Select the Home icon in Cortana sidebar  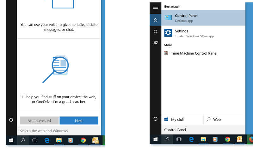(x=155, y=20)
